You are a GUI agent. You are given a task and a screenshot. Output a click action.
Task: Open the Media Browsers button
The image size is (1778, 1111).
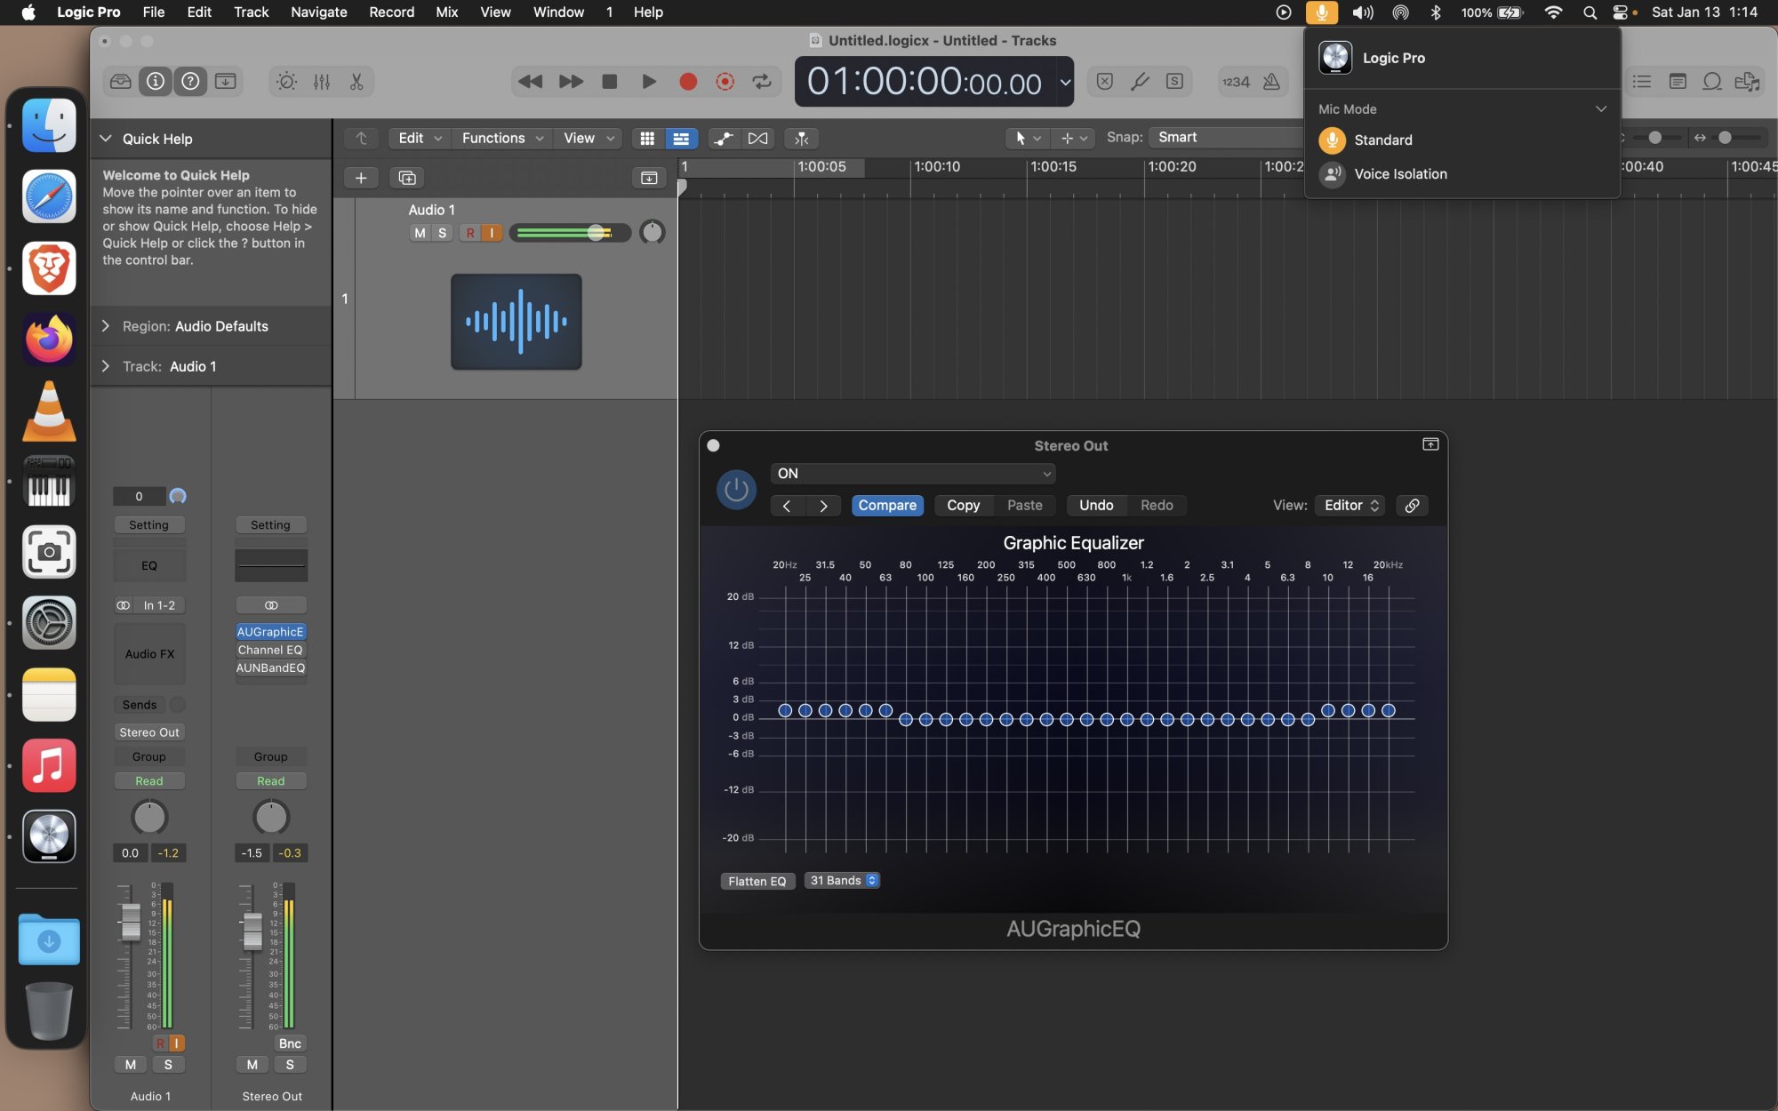click(1747, 81)
